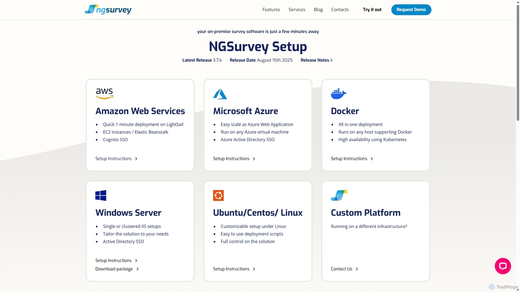
Task: Click the Microsoft Azure logo icon
Action: click(x=220, y=94)
